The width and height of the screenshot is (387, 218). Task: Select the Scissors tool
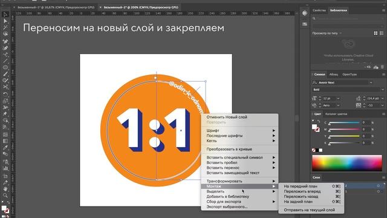(x=5, y=87)
